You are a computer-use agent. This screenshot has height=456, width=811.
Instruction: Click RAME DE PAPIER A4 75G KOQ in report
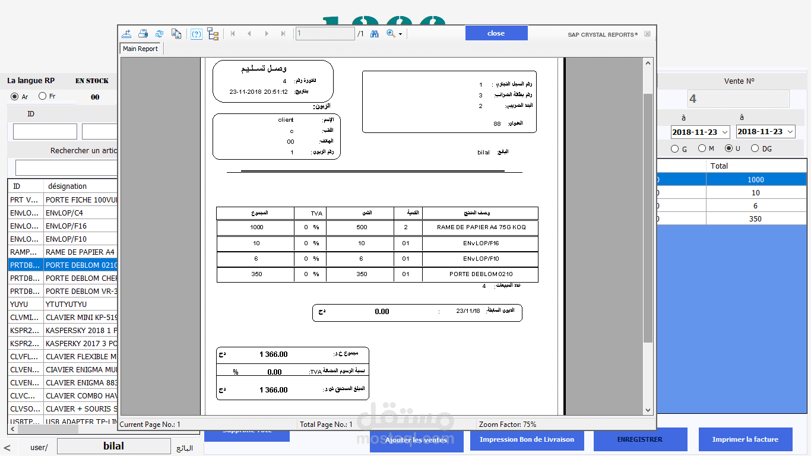point(481,227)
